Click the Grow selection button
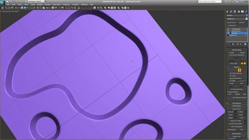Viewport: 249px width, 140px height. tap(241, 84)
